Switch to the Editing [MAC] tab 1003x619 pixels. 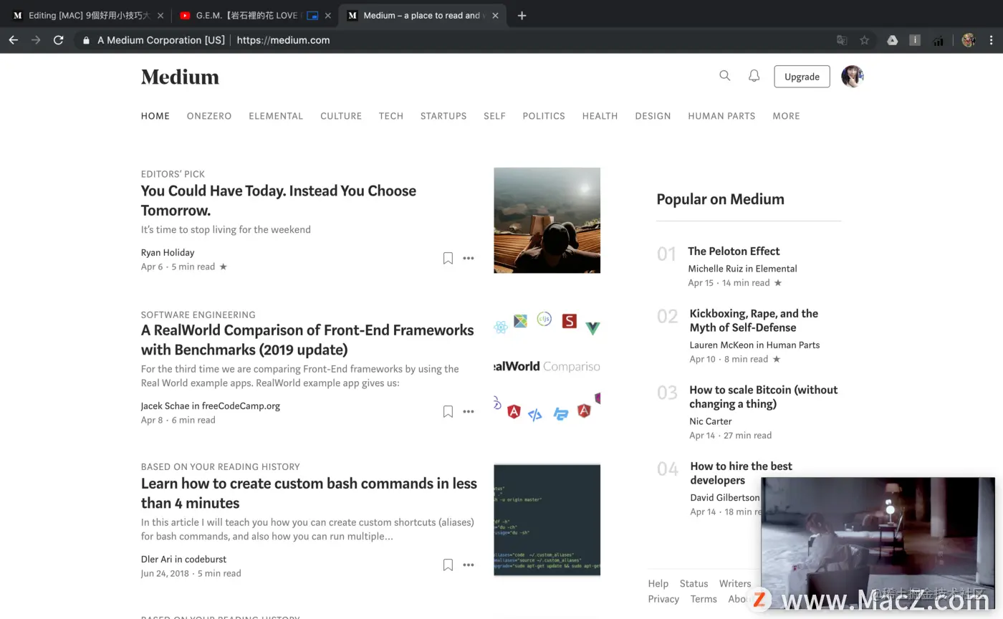(x=87, y=15)
